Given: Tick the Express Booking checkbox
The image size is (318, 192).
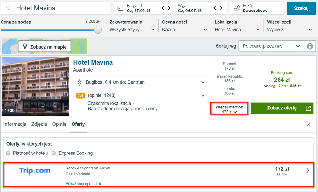Looking at the screenshot, I should click(54, 153).
